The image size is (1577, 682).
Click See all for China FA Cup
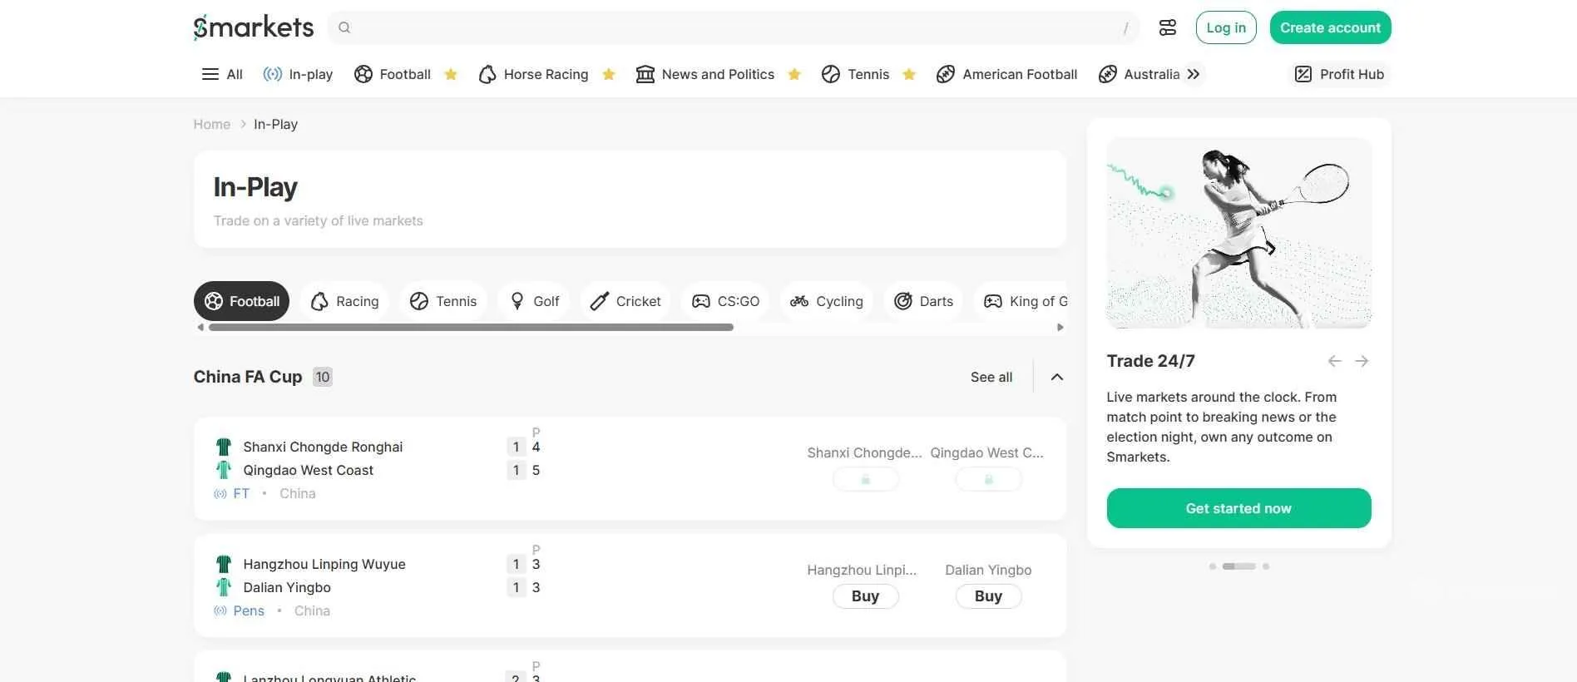coord(991,377)
